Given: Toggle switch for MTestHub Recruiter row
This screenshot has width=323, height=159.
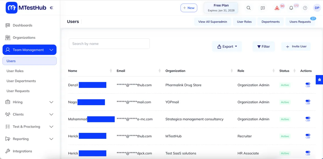Looking at the screenshot, I should tap(308, 136).
